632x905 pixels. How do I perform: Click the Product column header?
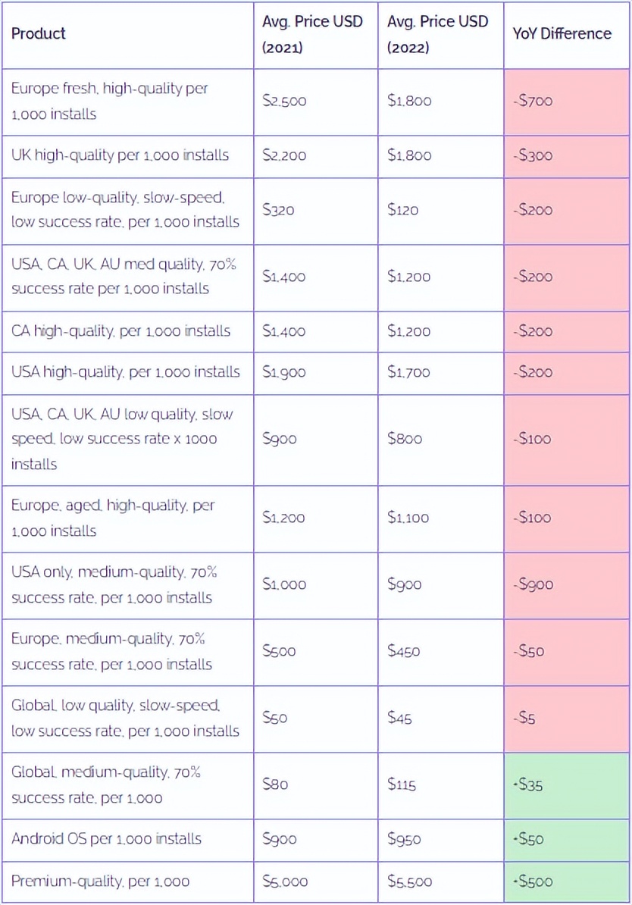coord(39,33)
